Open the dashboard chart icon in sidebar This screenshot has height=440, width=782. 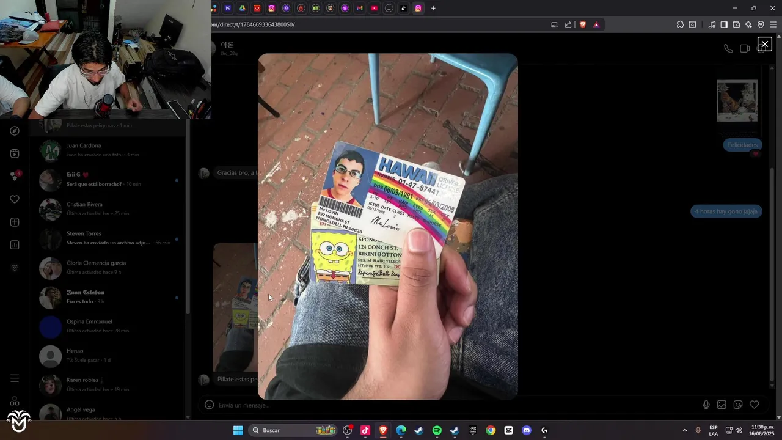coord(15,245)
